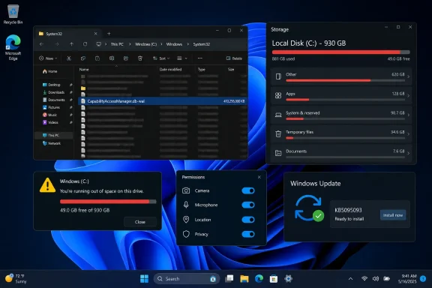Open the New dropdown in Explorer
Image resolution: width=432 pixels, height=288 pixels.
48,58
